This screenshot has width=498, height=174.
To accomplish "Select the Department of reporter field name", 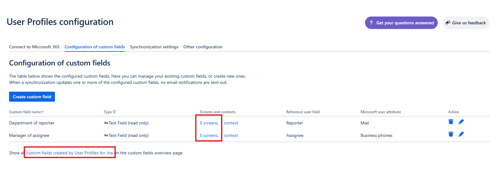I will coord(32,123).
